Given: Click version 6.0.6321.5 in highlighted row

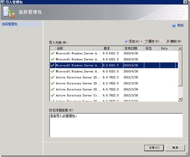Looking at the screenshot, I should coord(111,65).
